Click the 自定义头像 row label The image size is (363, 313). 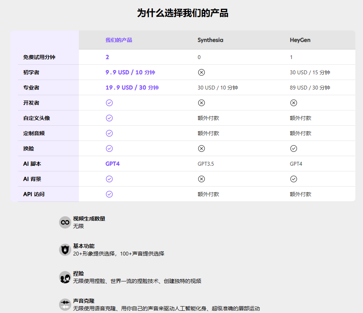pyautogui.click(x=37, y=118)
